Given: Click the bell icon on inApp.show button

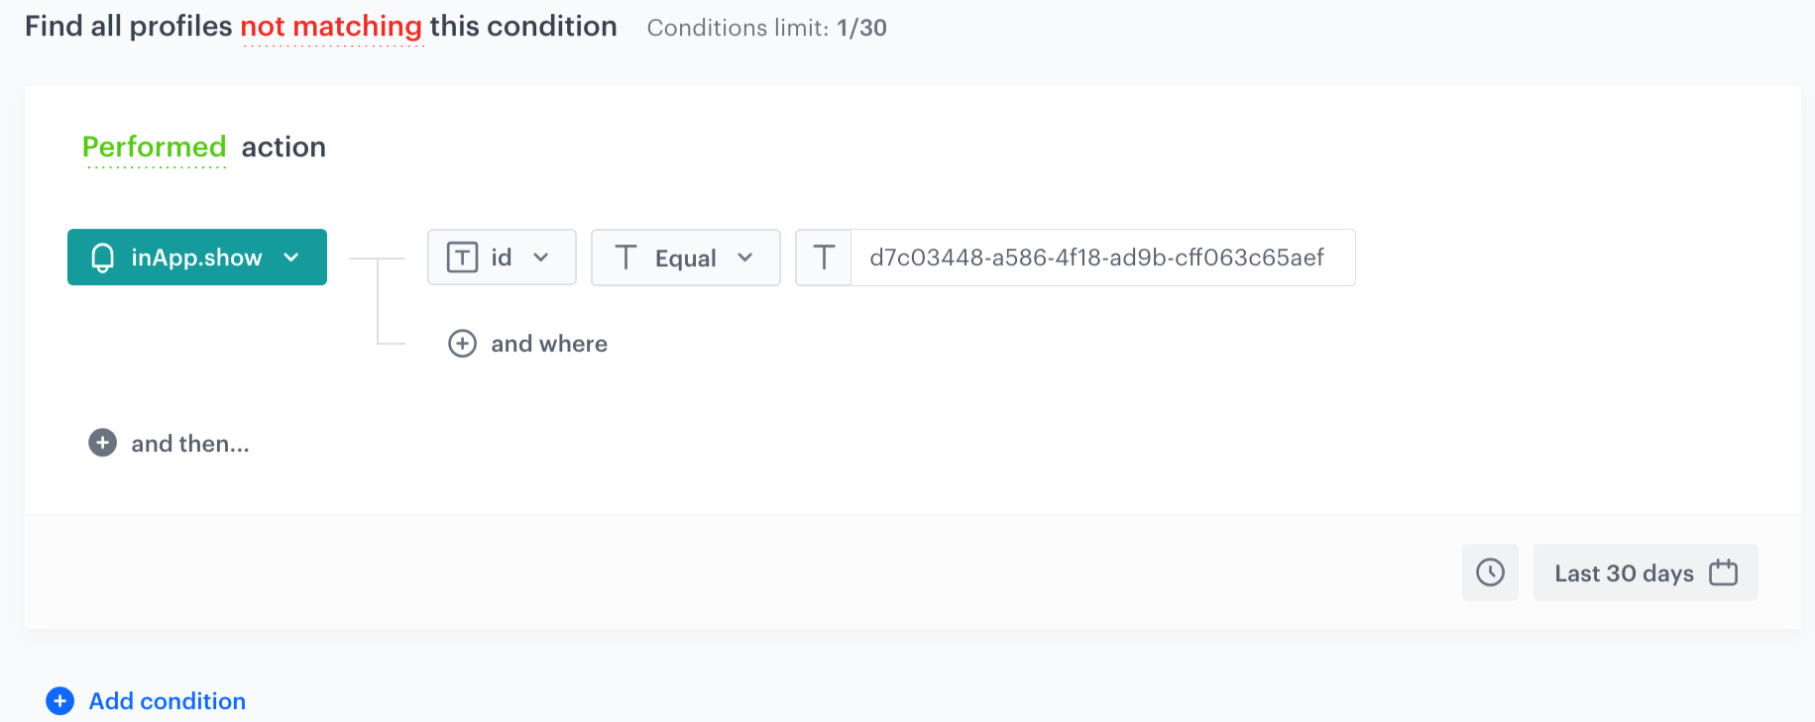Looking at the screenshot, I should [x=102, y=258].
